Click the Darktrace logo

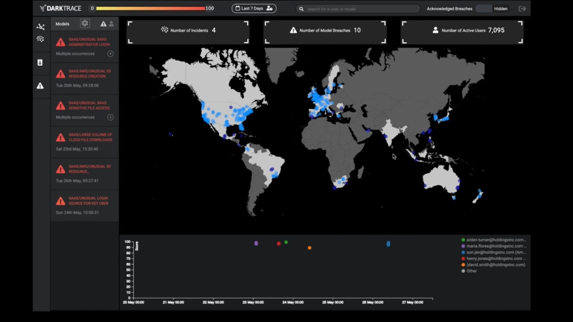[60, 8]
